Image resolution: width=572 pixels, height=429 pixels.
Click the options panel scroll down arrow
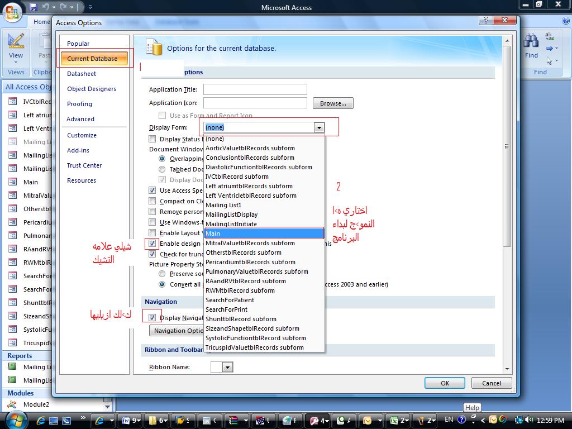(507, 369)
